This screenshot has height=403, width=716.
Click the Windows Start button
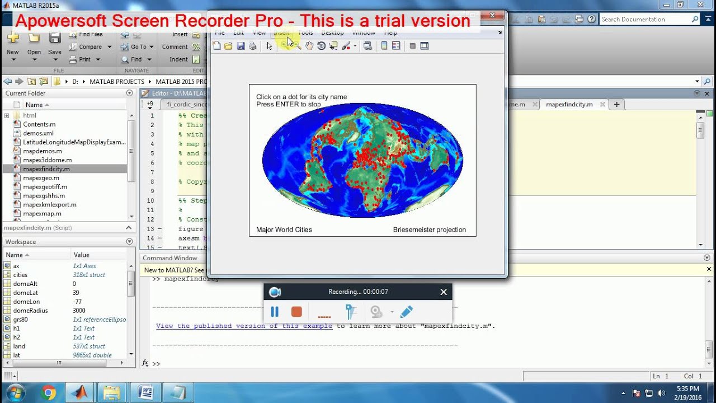click(x=15, y=392)
